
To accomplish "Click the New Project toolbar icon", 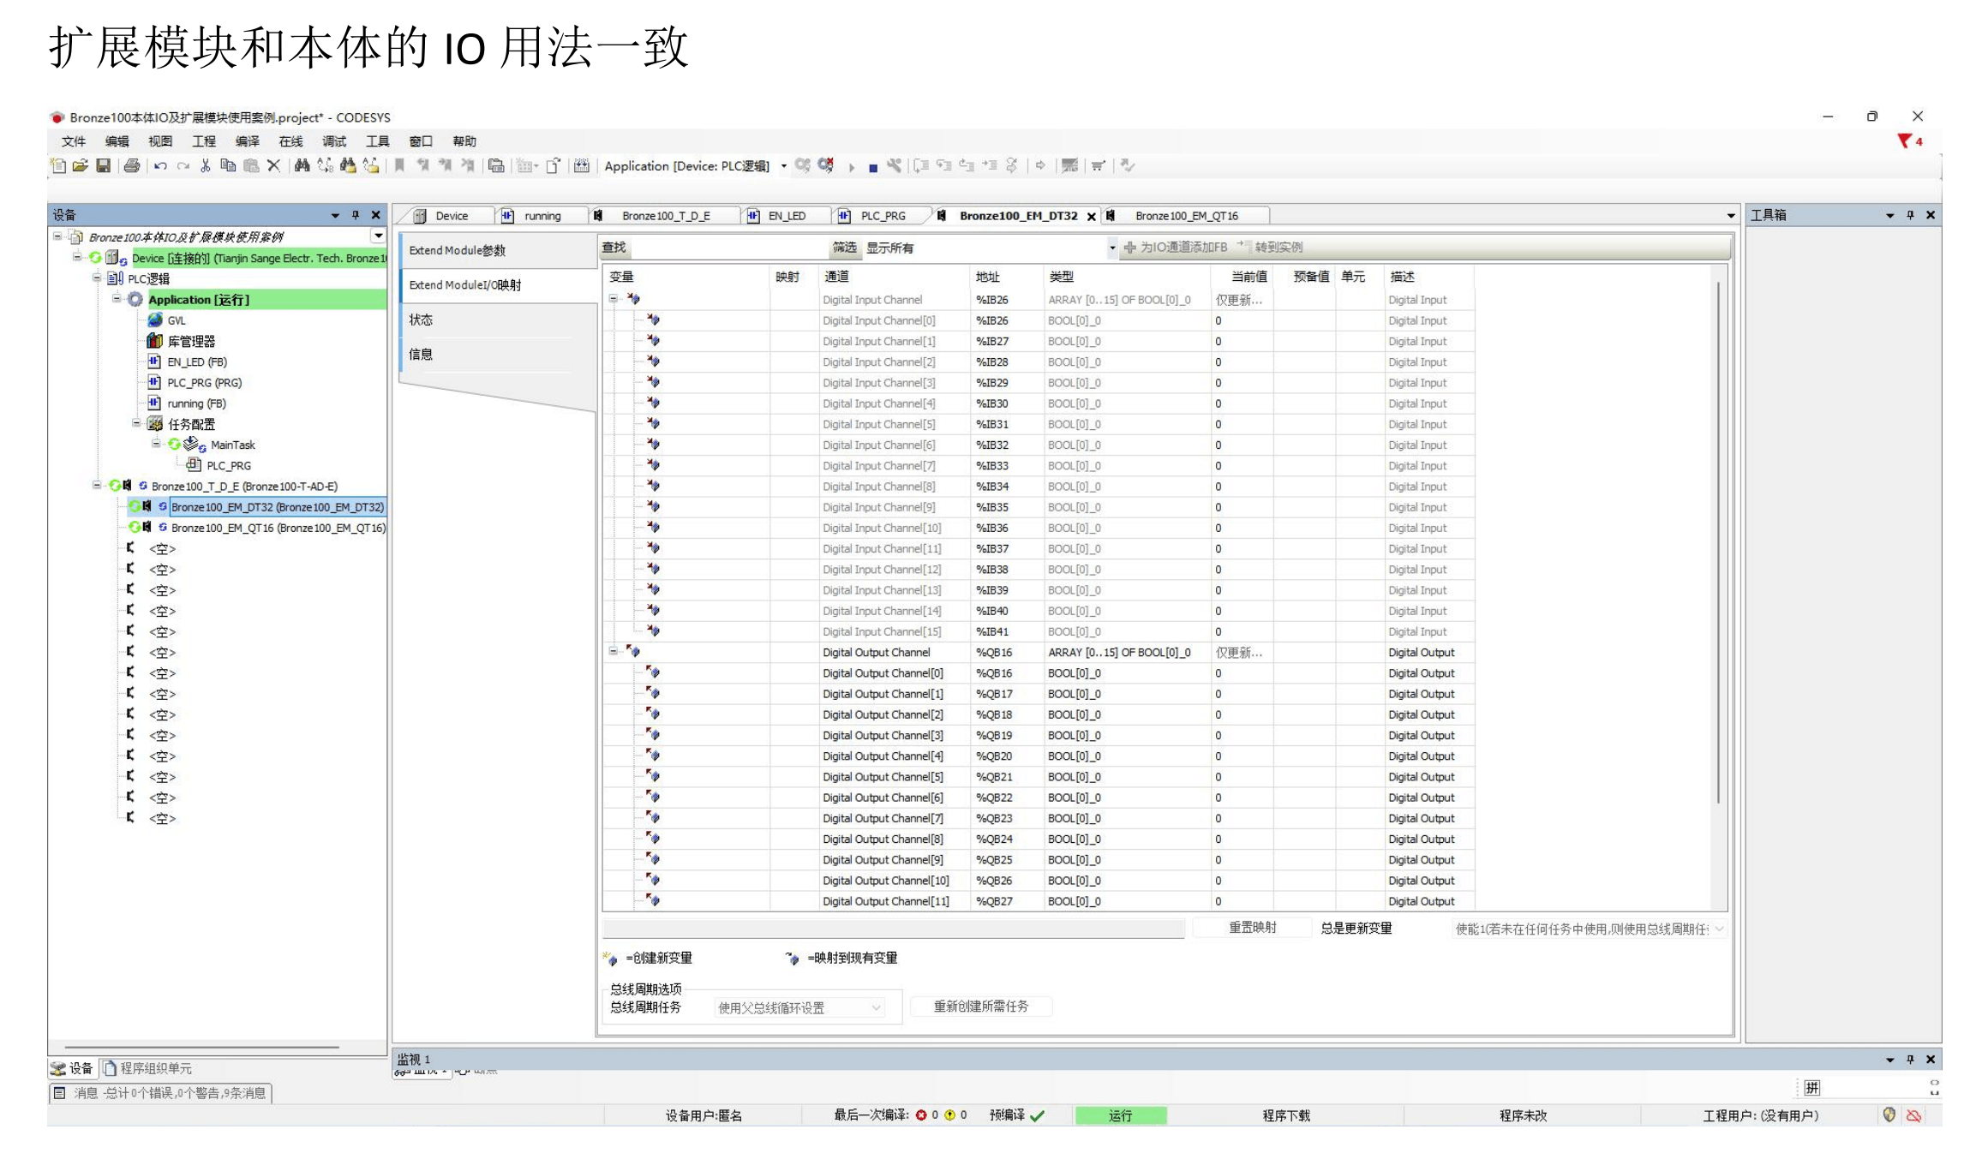I will (58, 166).
